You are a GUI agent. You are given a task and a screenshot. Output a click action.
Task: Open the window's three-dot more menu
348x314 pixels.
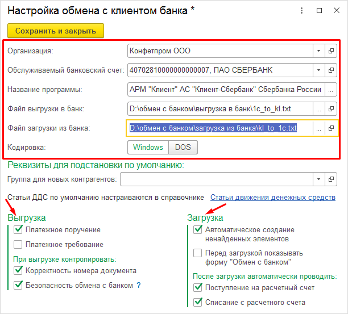[x=303, y=11]
